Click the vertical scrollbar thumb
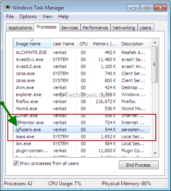The width and height of the screenshot is (171, 191). tap(155, 64)
